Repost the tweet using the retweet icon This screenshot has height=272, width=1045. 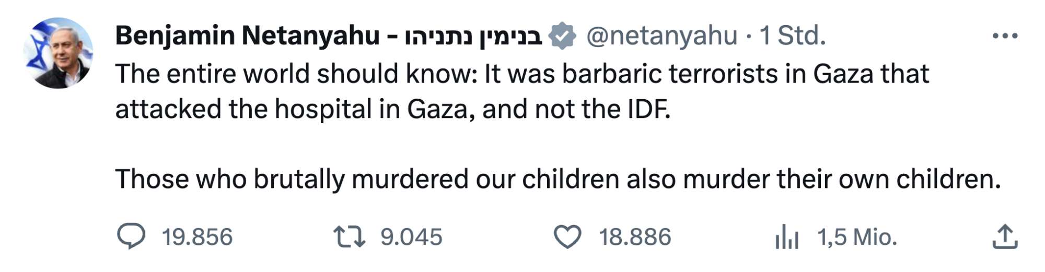tap(349, 236)
